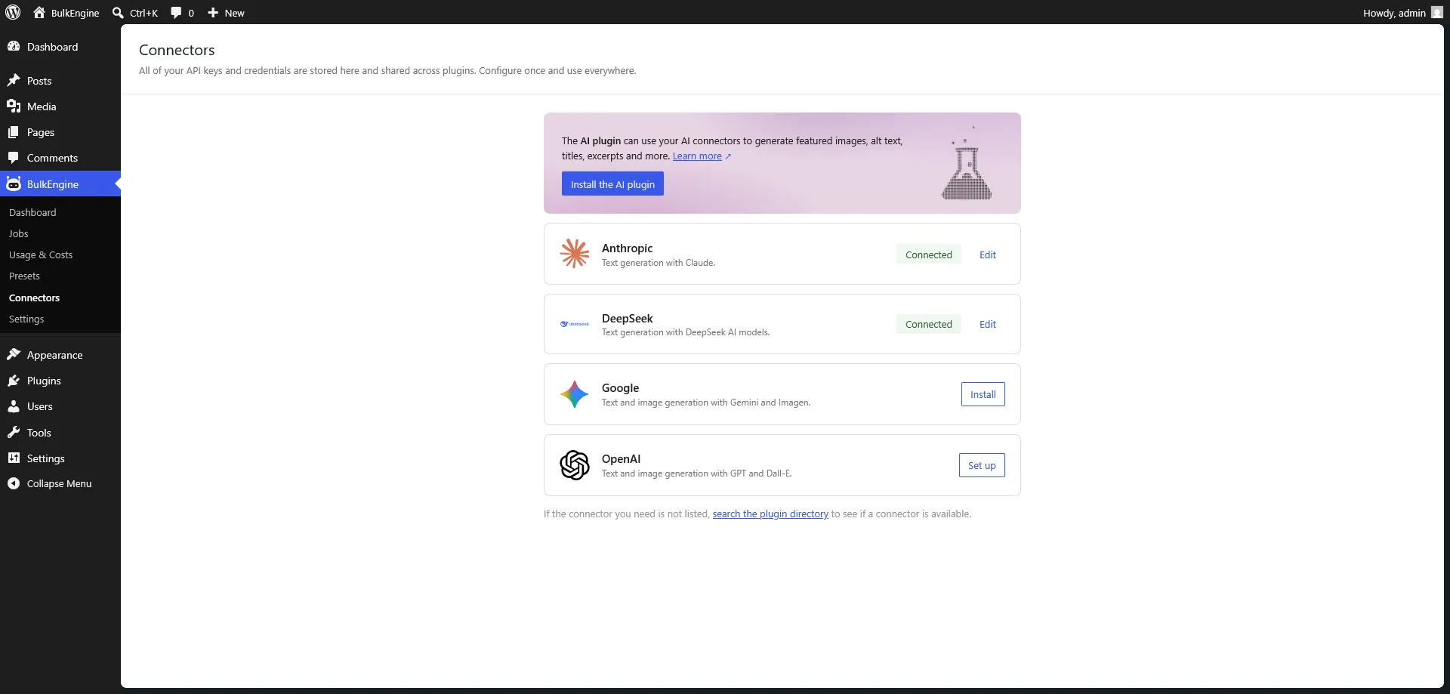Image resolution: width=1450 pixels, height=694 pixels.
Task: Open the Users menu
Action: click(60, 406)
